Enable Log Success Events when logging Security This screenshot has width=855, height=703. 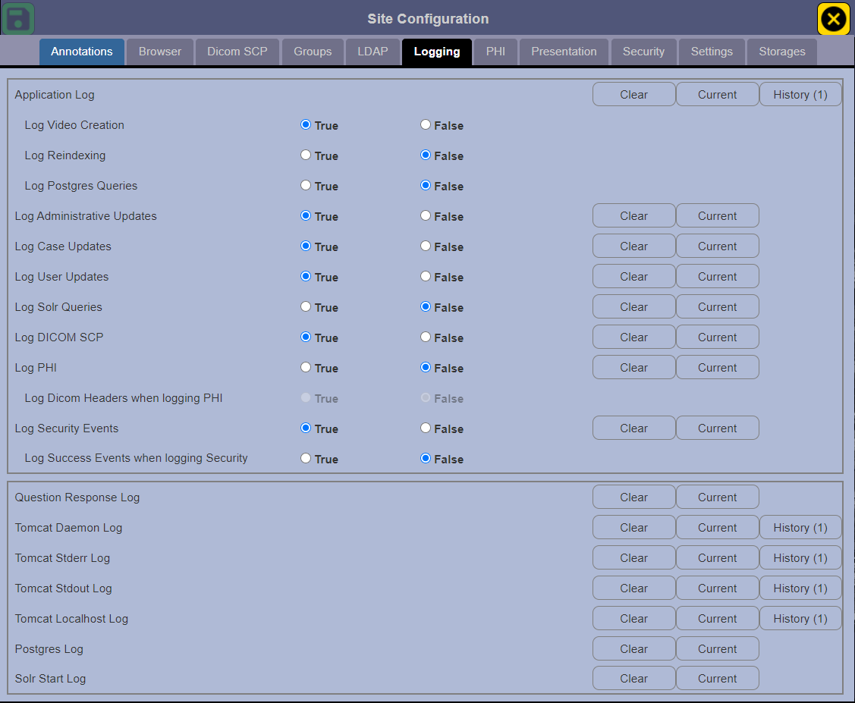click(304, 458)
